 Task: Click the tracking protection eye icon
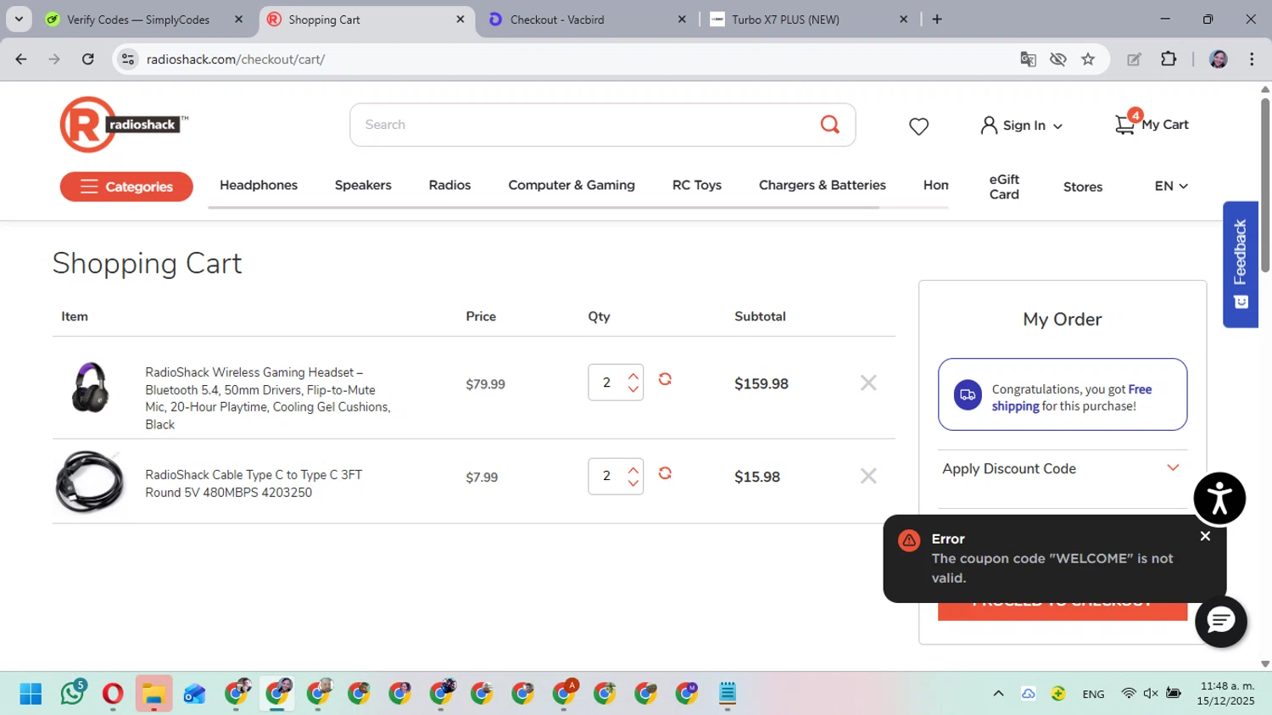(1057, 59)
